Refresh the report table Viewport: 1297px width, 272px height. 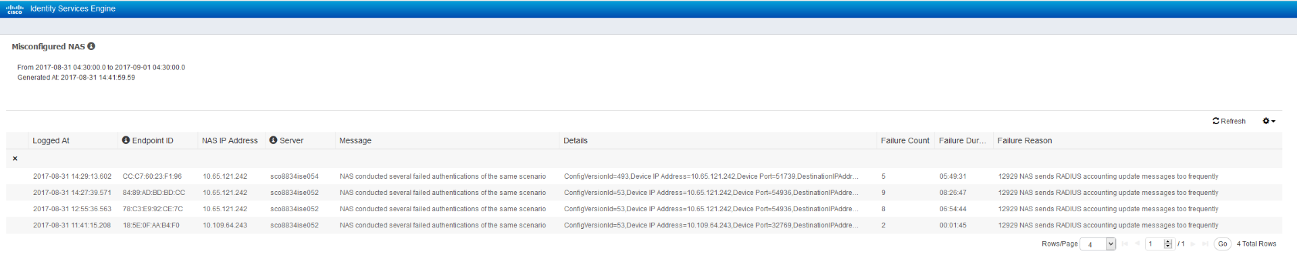click(x=1229, y=121)
